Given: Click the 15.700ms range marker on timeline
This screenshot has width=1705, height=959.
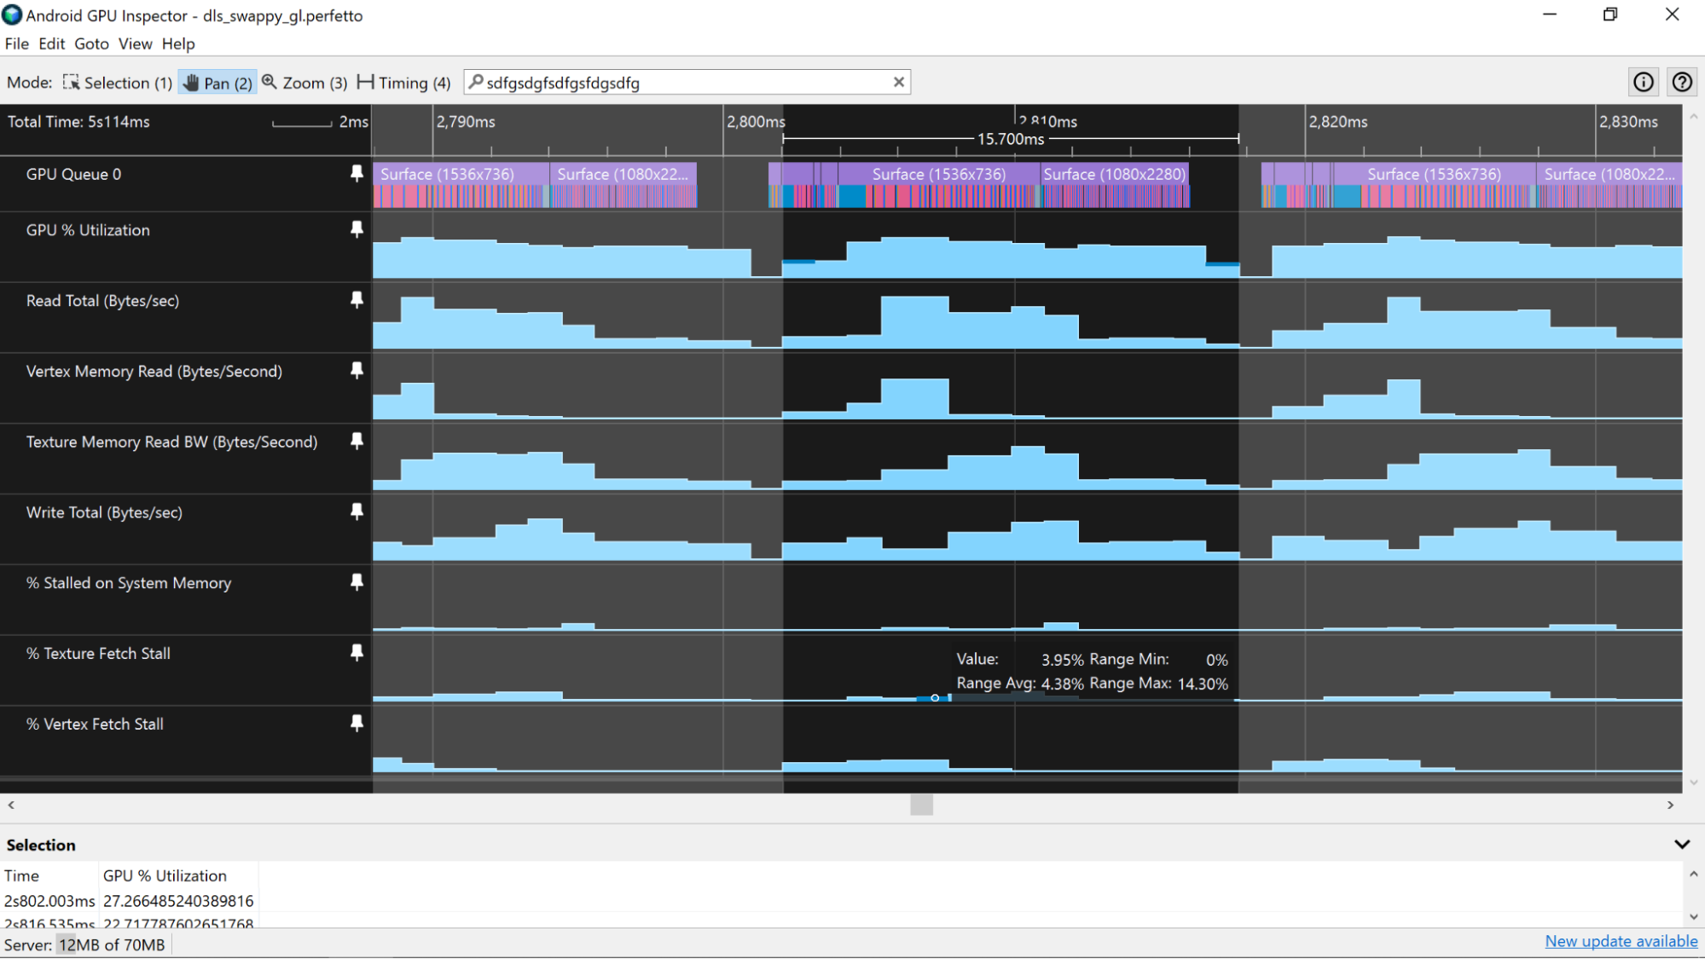Looking at the screenshot, I should (x=1007, y=137).
